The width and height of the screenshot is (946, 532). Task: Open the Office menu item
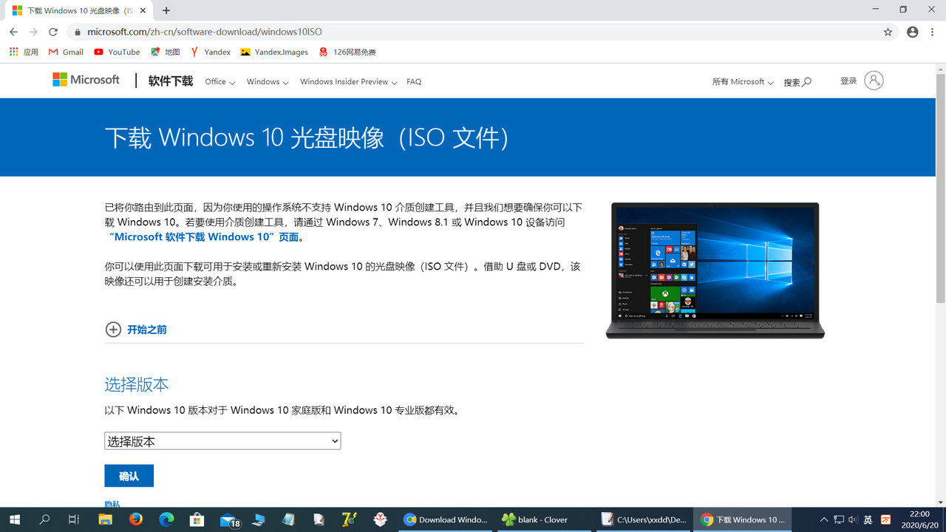[215, 82]
